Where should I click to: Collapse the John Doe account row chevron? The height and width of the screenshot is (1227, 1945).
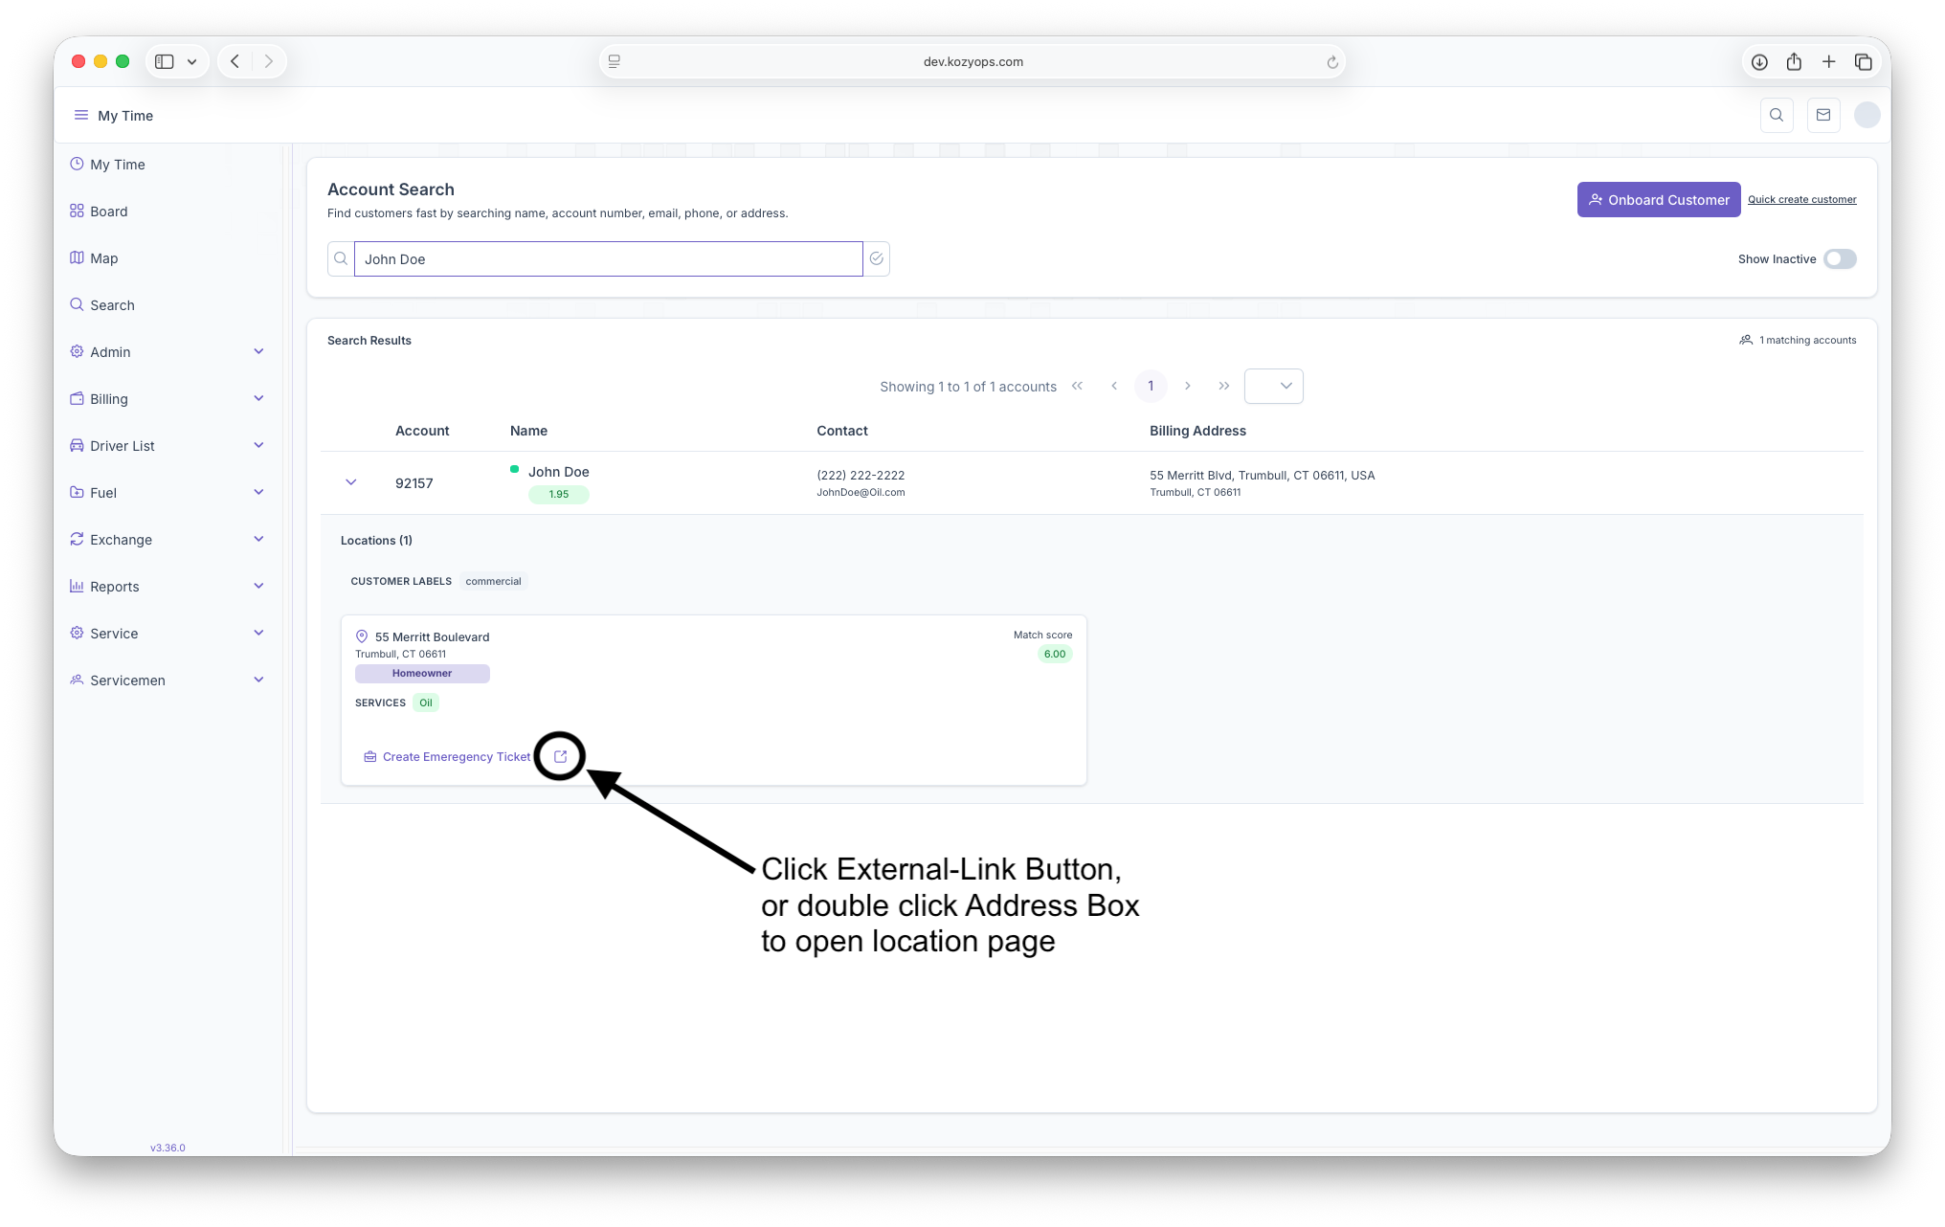tap(351, 482)
